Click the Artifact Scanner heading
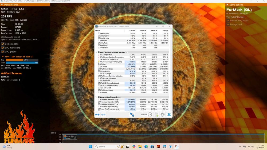 click(11, 73)
